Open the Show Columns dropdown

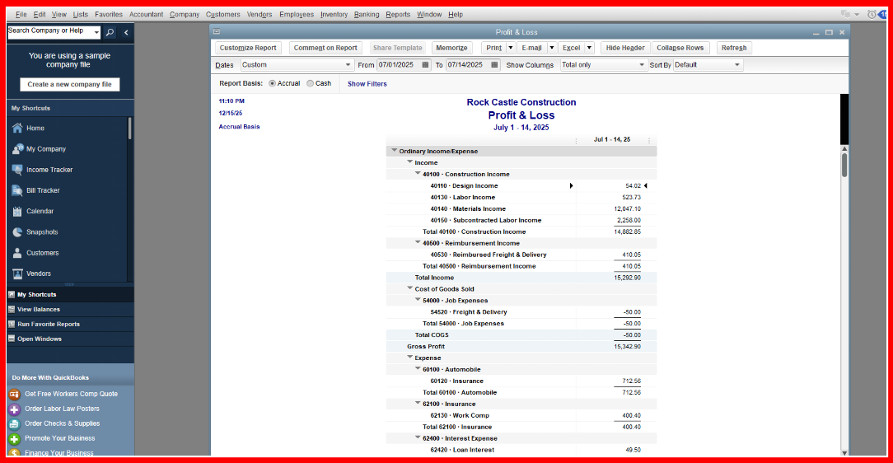tap(642, 65)
